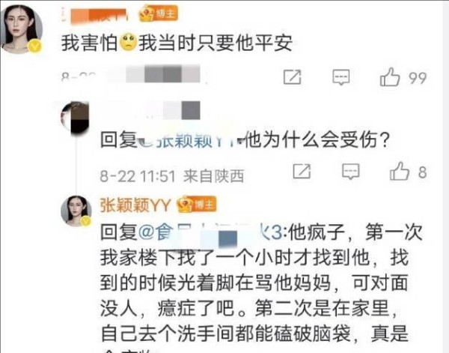Image resolution: width=449 pixels, height=353 pixels.
Task: Tap the 99 like count
Action: click(418, 78)
